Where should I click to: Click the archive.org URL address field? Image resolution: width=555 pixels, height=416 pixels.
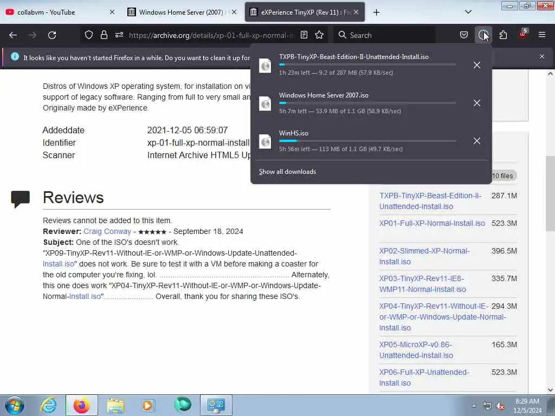tap(211, 35)
